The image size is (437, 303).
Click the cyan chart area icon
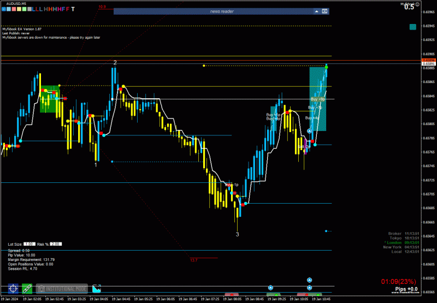[97, 289]
